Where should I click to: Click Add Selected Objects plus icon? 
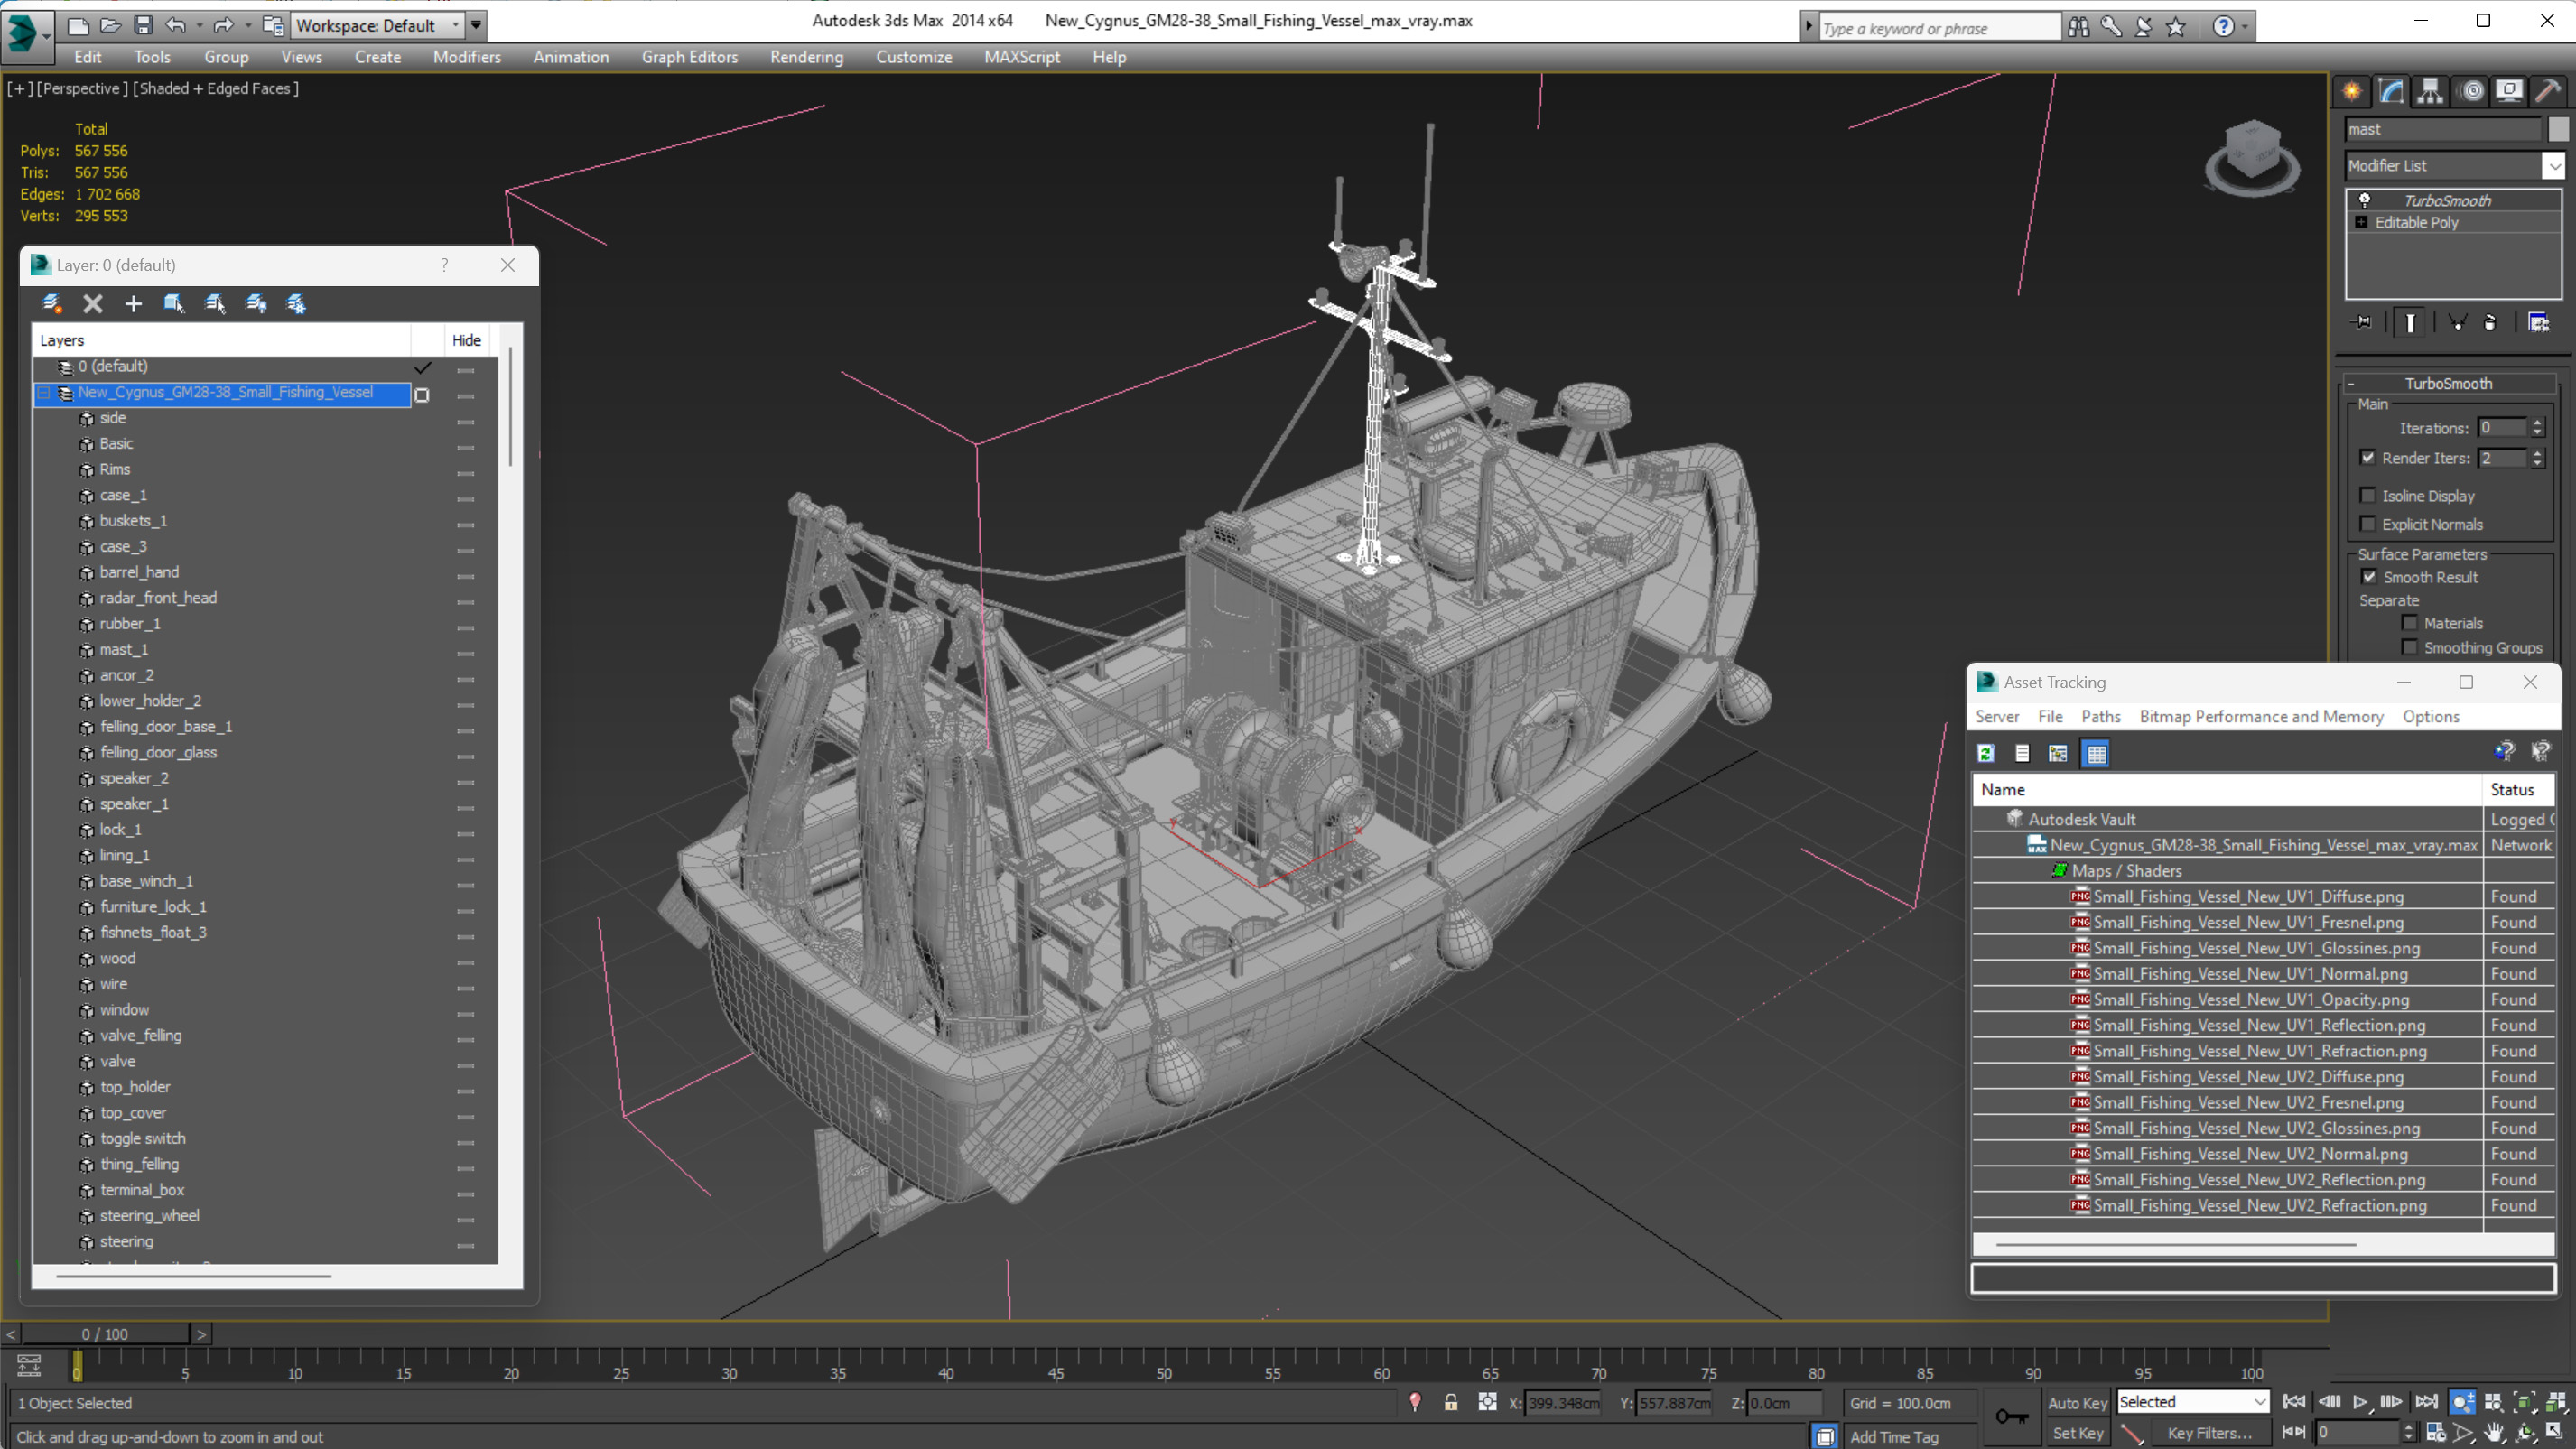pos(133,303)
